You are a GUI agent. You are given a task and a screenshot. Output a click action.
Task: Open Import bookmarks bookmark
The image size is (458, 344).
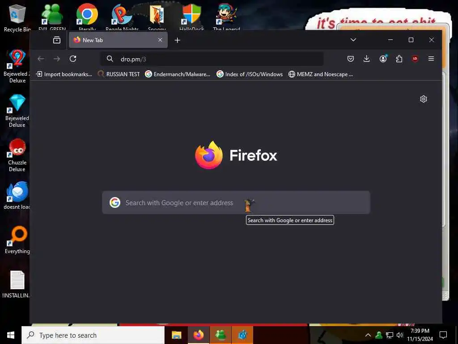[64, 74]
